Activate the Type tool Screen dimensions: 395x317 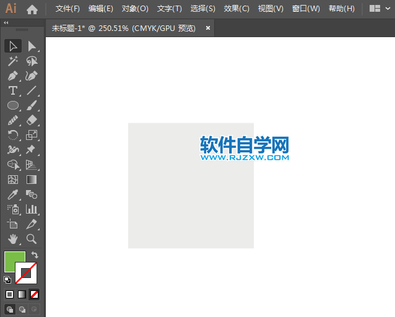[13, 90]
